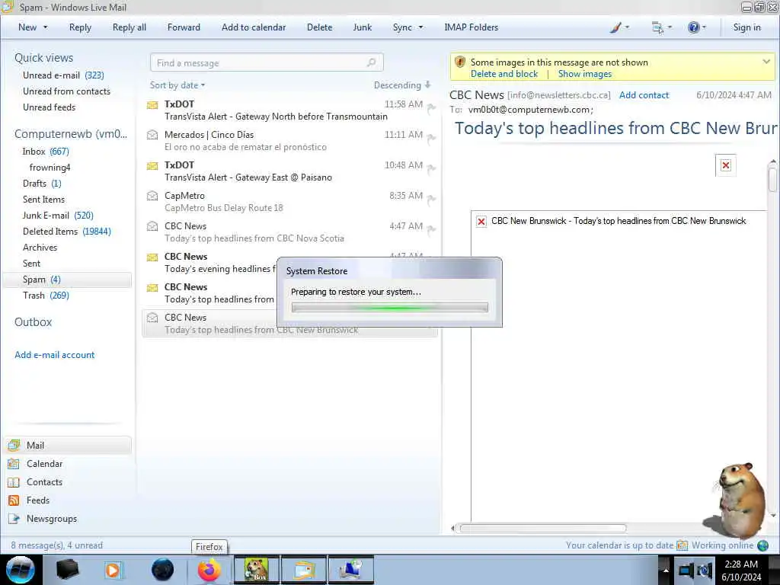Click the BonziBuddy gorilla taskbar button
Viewport: 780px width, 585px height.
(256, 570)
